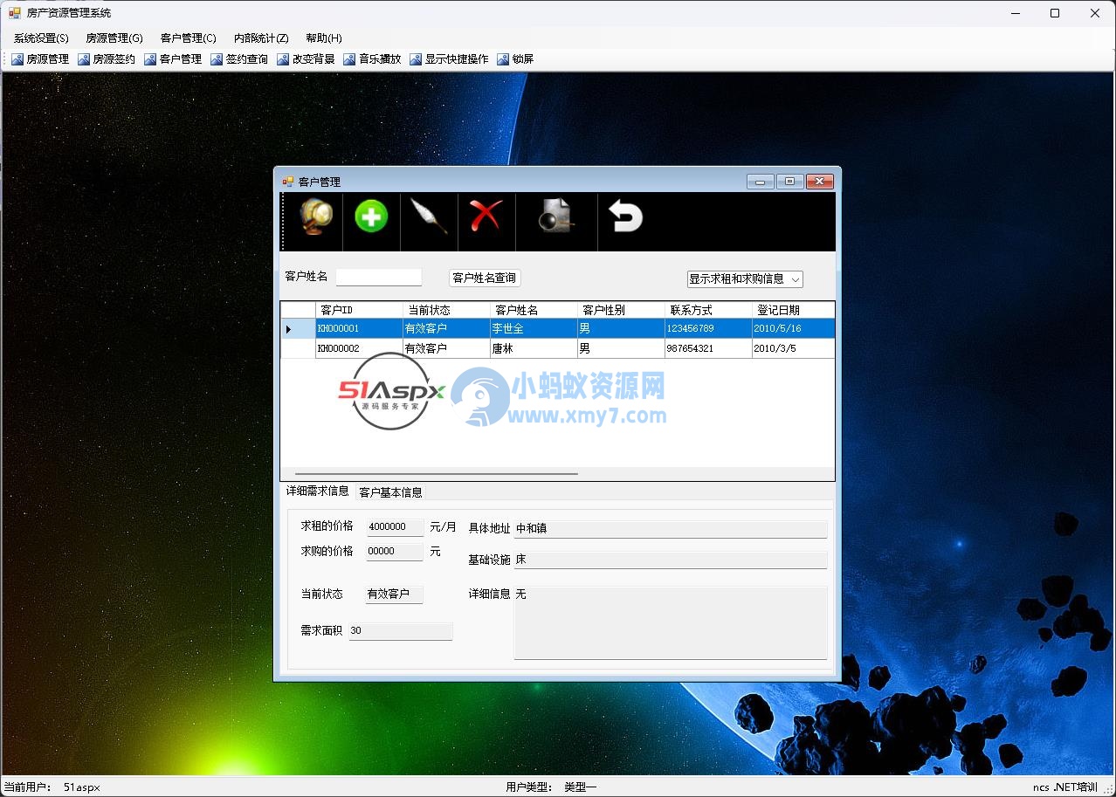Image resolution: width=1116 pixels, height=797 pixels.
Task: Select customer ID cell KH000002
Action: point(359,348)
